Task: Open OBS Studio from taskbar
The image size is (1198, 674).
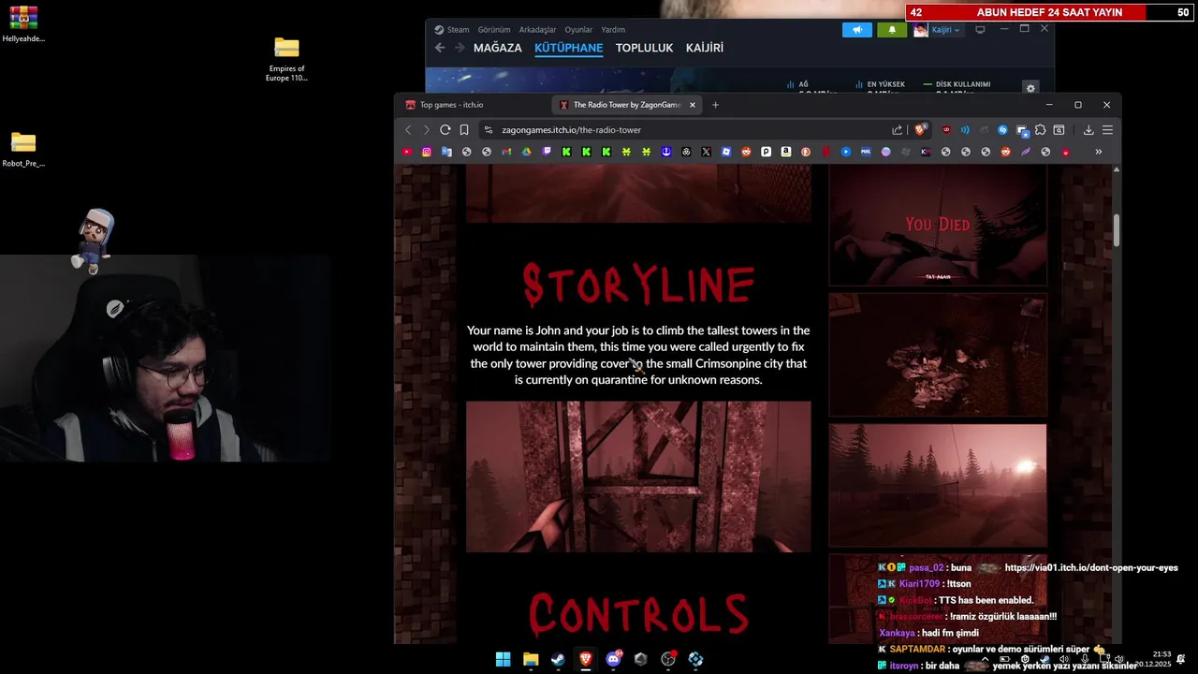Action: pos(668,659)
